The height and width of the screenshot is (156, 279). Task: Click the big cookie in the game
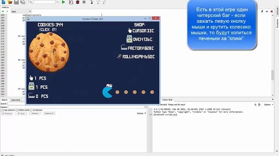click(49, 52)
